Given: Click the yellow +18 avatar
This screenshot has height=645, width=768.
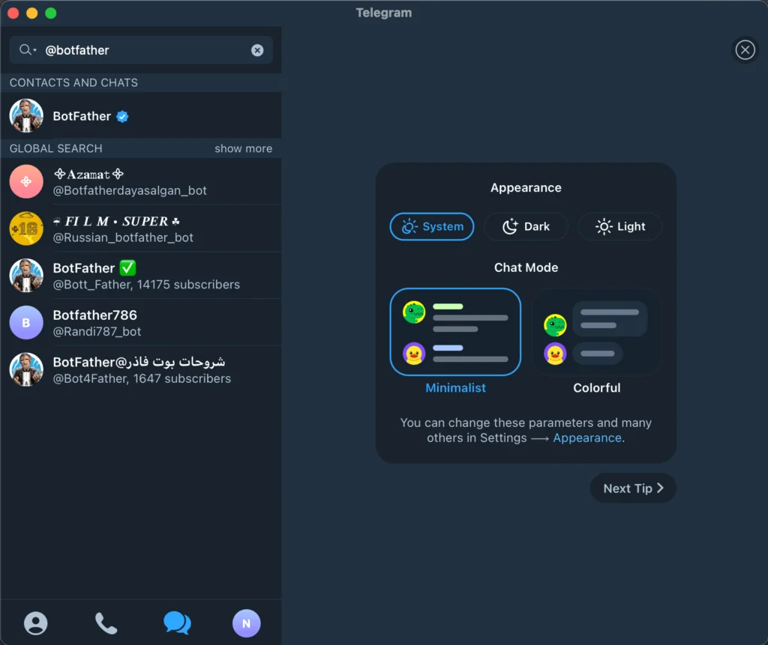Looking at the screenshot, I should pos(26,228).
